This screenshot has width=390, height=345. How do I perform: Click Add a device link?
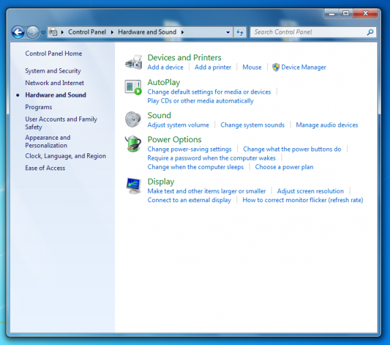point(165,68)
